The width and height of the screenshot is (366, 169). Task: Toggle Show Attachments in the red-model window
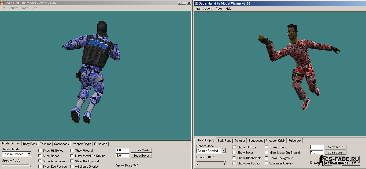tap(234, 158)
